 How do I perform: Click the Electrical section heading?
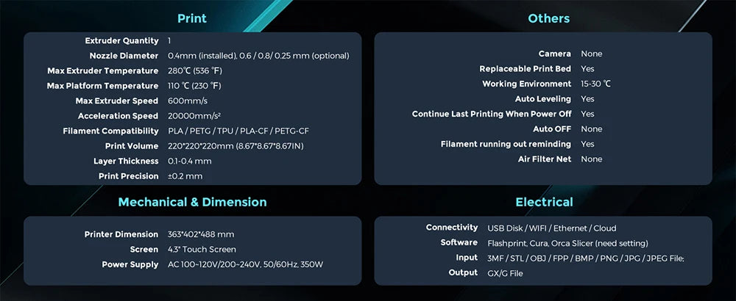(x=544, y=202)
